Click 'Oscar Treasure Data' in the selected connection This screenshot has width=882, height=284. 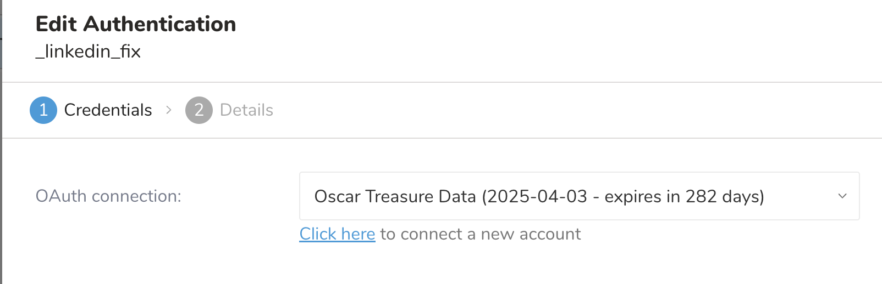[x=395, y=196]
